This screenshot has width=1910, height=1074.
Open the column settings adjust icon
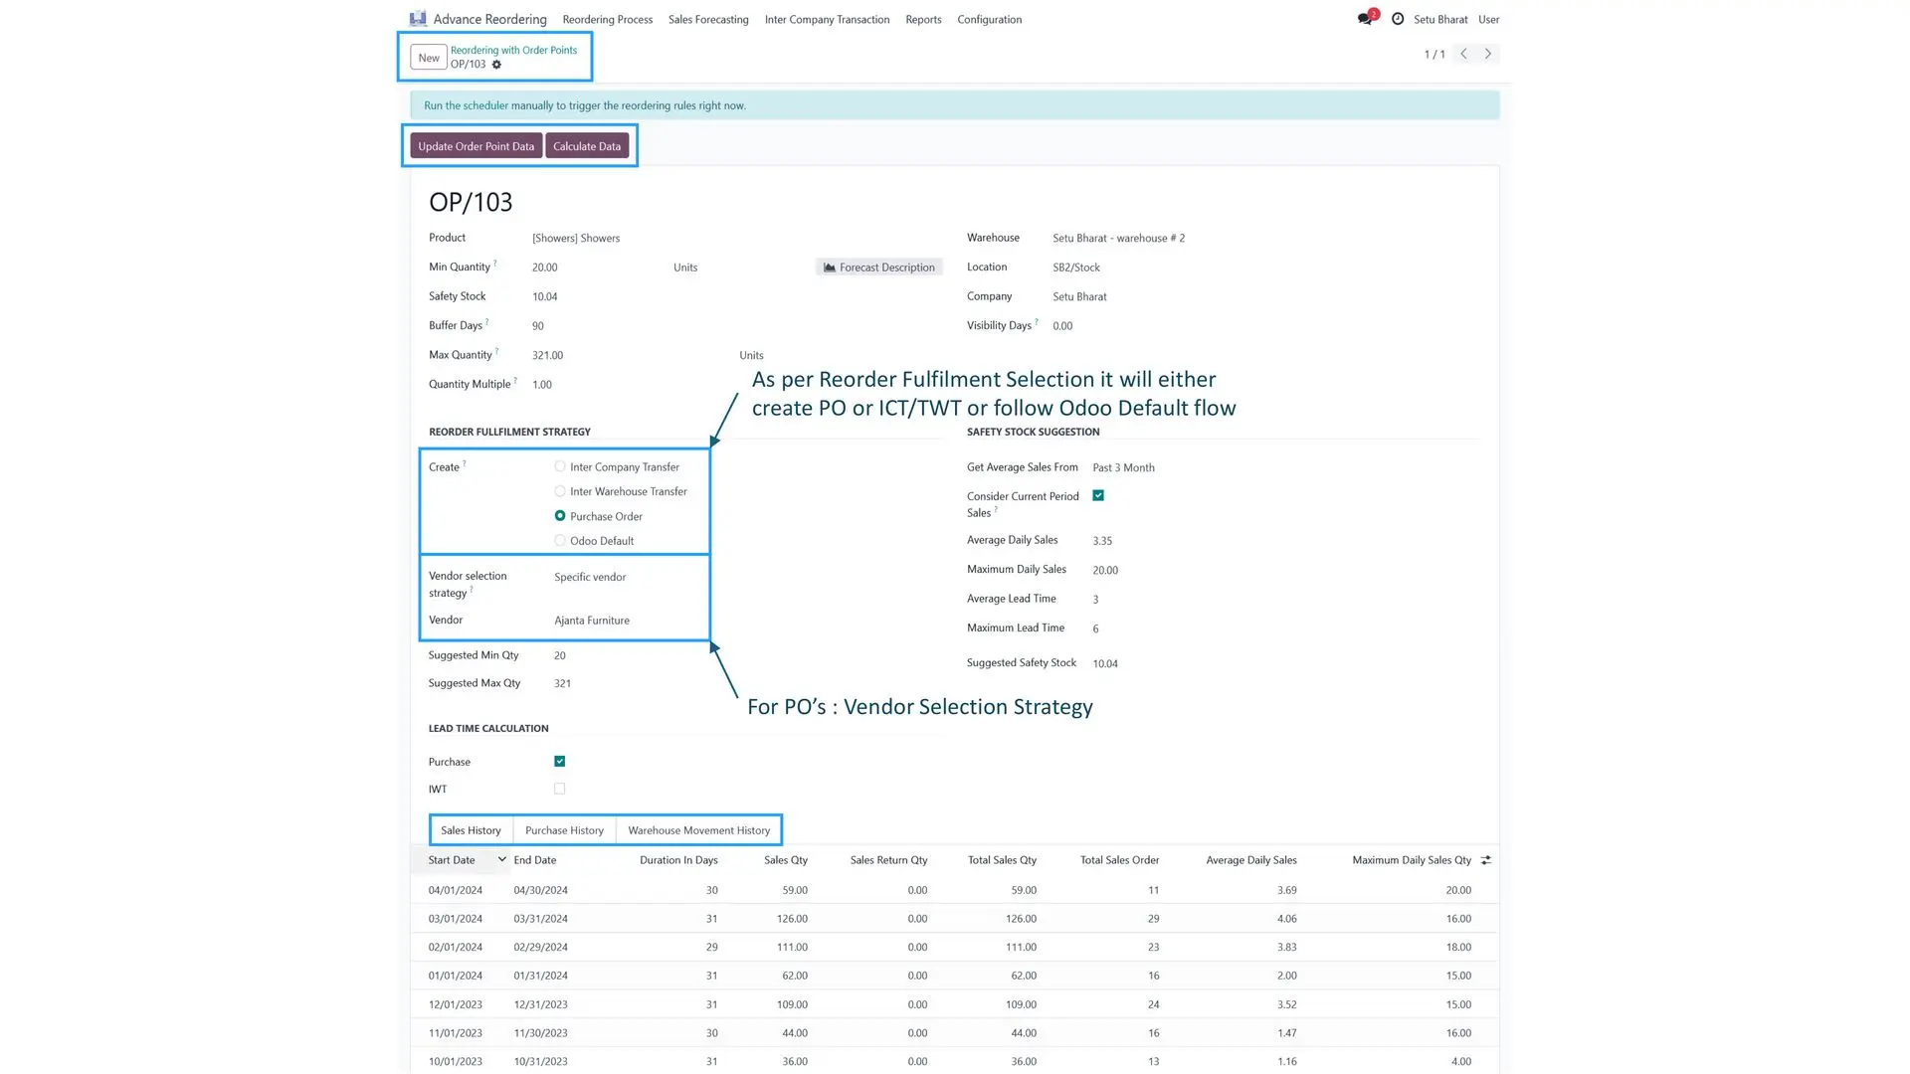coord(1486,860)
